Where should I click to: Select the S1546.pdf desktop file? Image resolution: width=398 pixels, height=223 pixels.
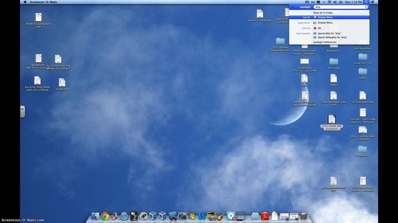pyautogui.click(x=62, y=84)
